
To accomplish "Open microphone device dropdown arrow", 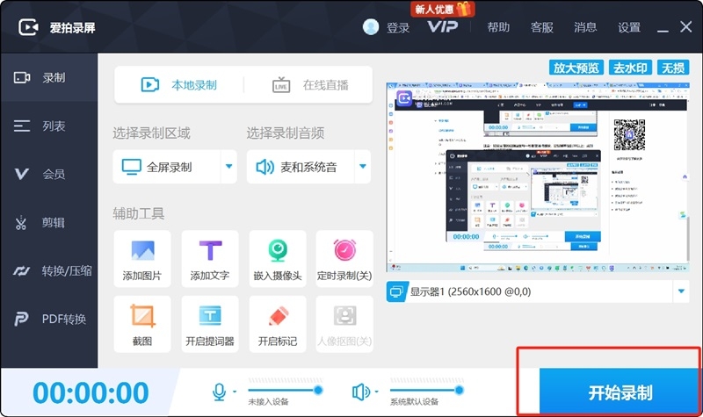I will coord(235,392).
